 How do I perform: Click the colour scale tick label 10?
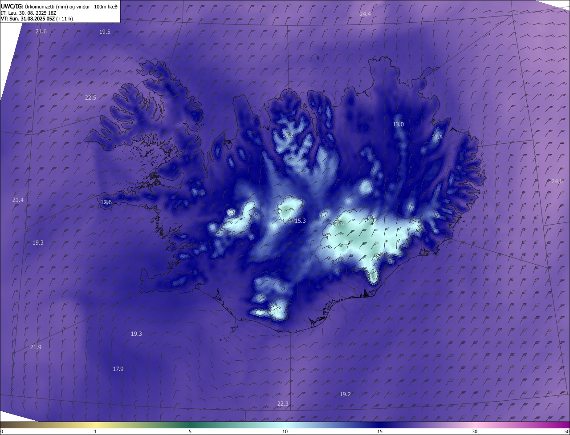coord(285,432)
